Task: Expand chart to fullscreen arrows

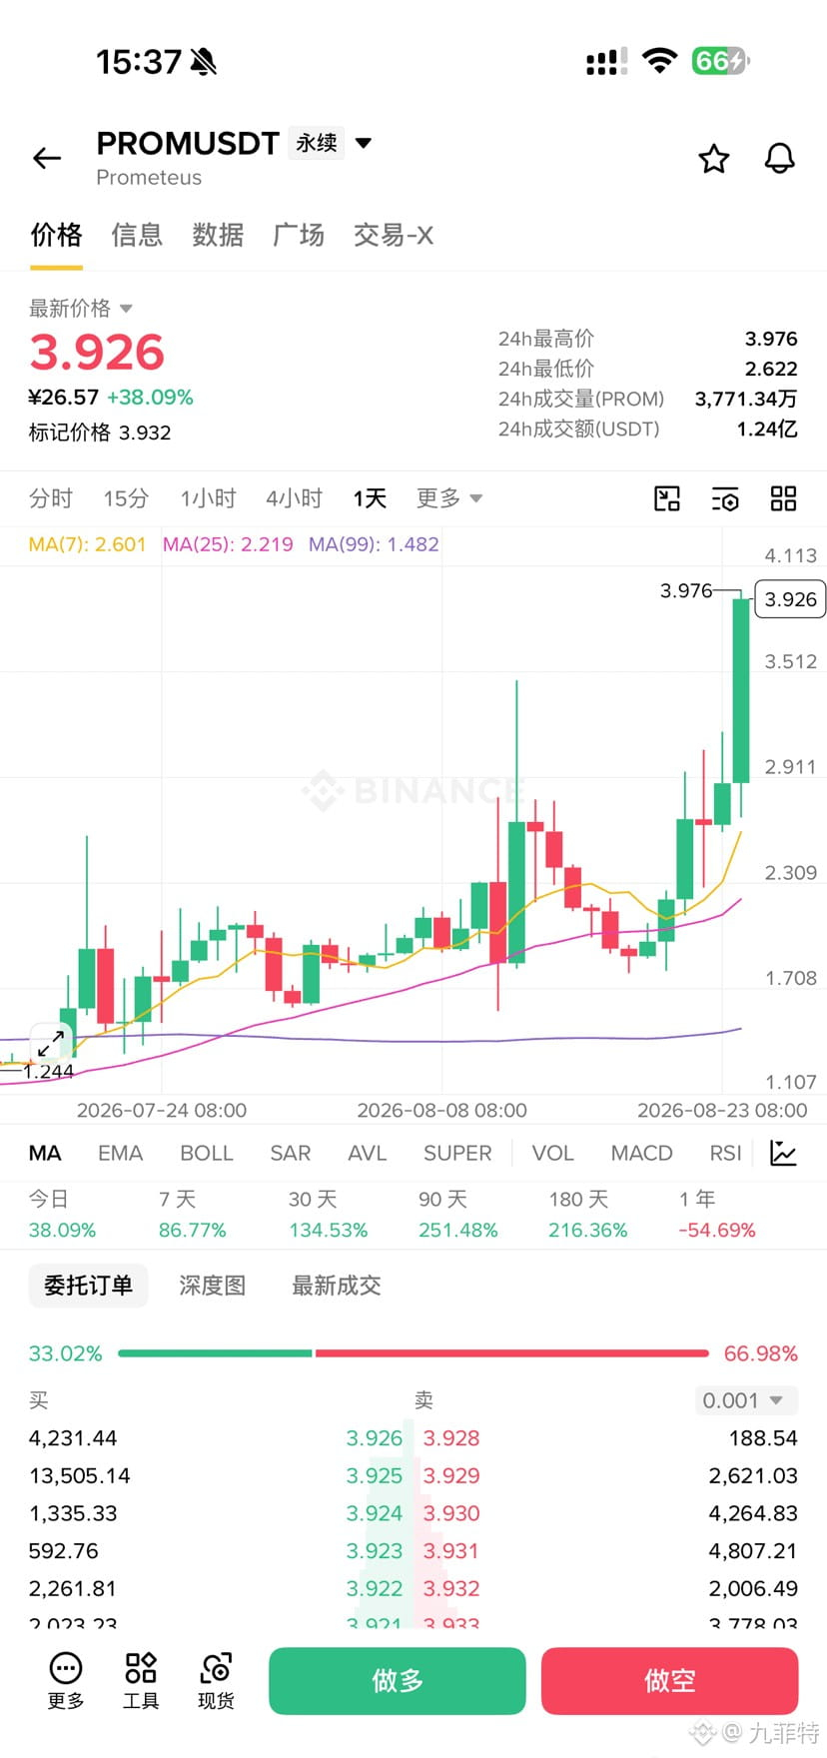Action: (x=51, y=1044)
